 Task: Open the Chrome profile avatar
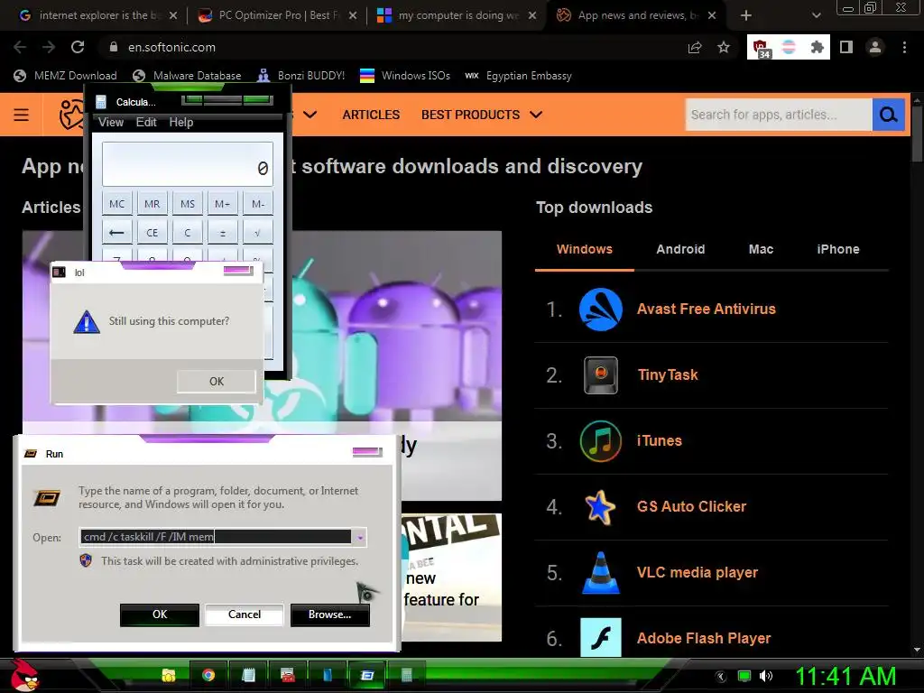click(x=875, y=47)
